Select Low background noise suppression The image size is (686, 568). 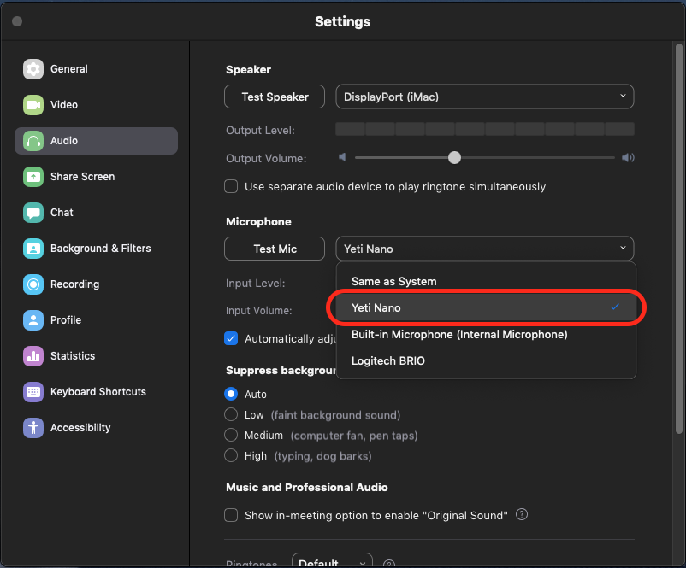click(231, 415)
